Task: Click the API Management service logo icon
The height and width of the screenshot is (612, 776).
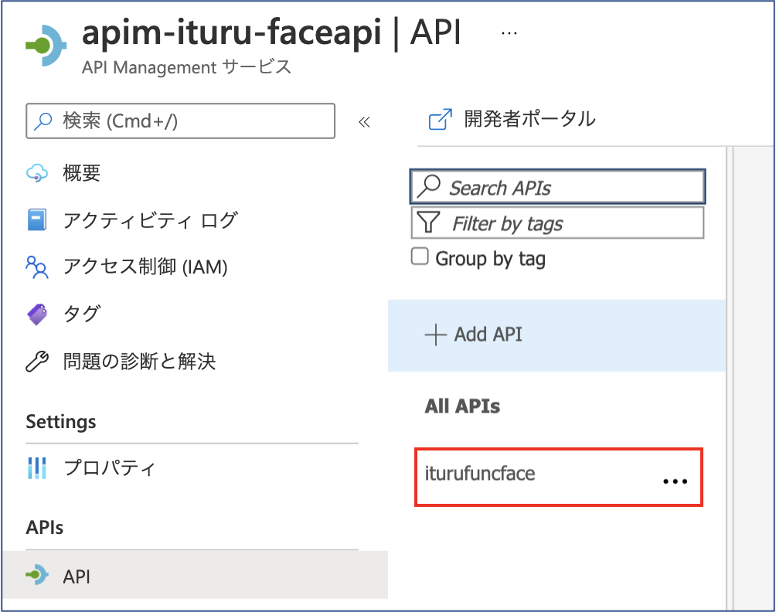Action: pos(46,46)
